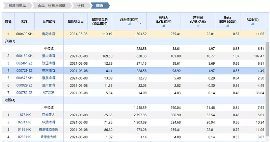Sort by 总收入 header text

tap(164, 20)
